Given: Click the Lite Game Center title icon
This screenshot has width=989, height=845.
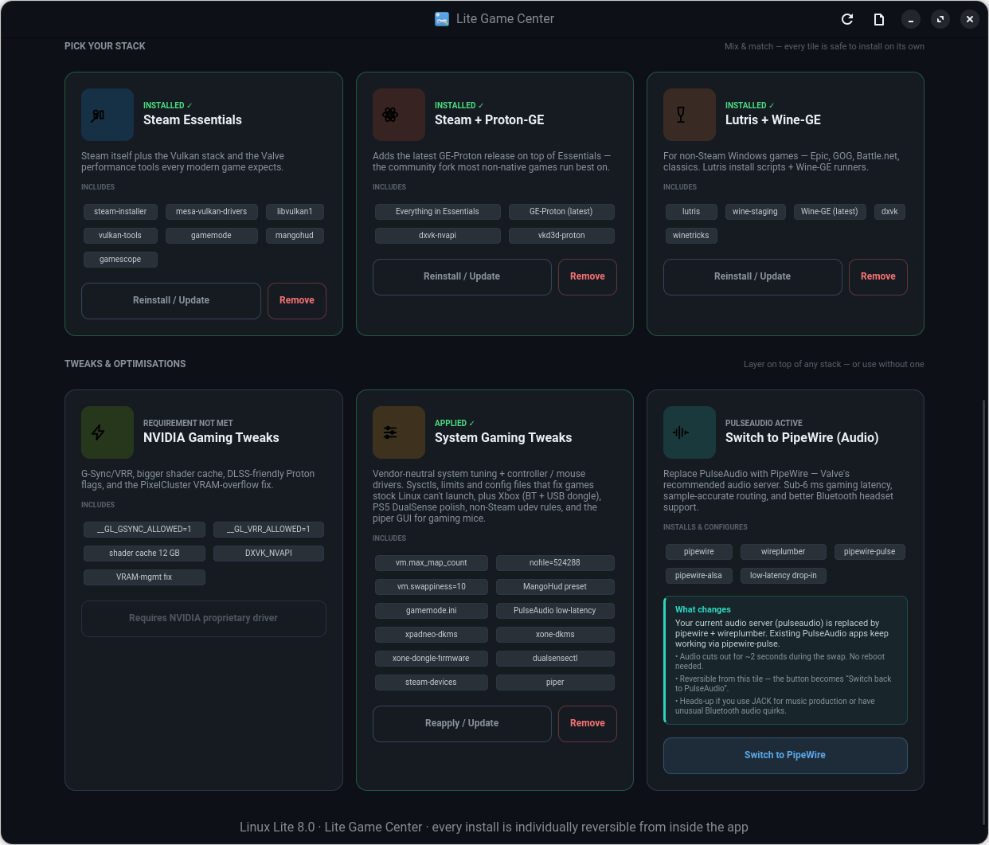Looking at the screenshot, I should coord(442,19).
